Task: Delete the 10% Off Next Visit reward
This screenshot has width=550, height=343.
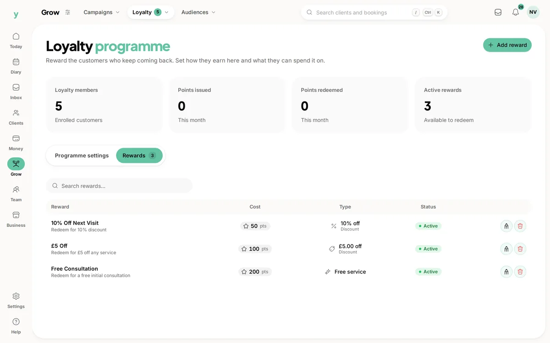Action: pyautogui.click(x=520, y=226)
